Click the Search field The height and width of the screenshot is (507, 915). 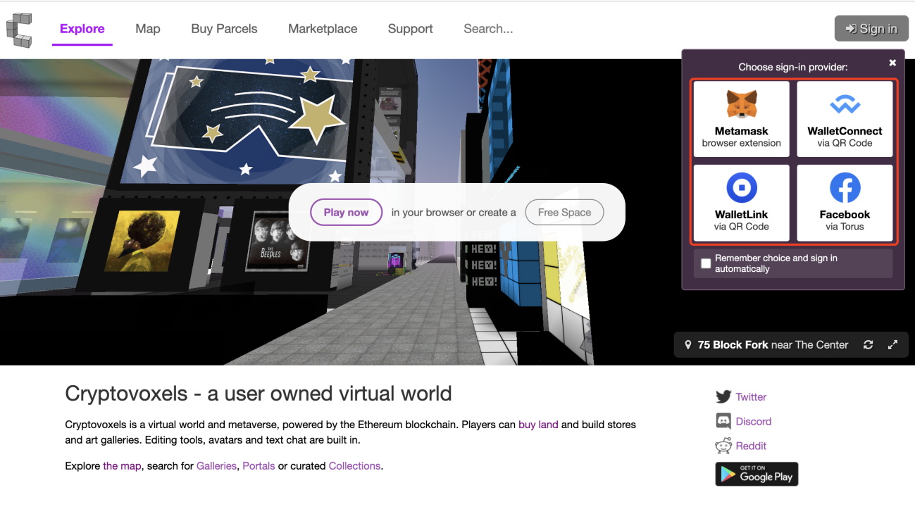[488, 29]
